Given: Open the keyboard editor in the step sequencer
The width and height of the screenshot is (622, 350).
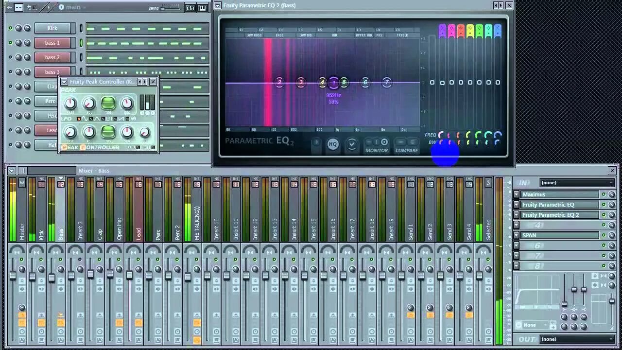Looking at the screenshot, I should [x=202, y=7].
